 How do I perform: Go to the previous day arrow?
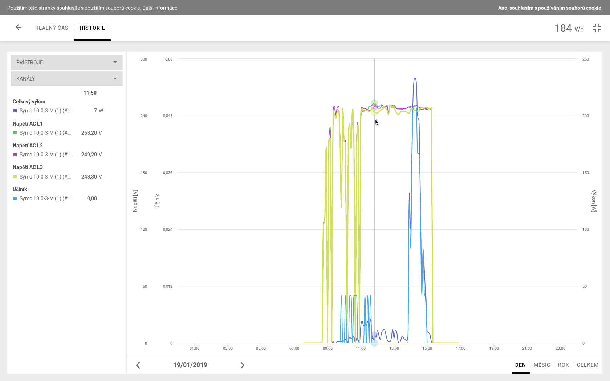pos(138,365)
